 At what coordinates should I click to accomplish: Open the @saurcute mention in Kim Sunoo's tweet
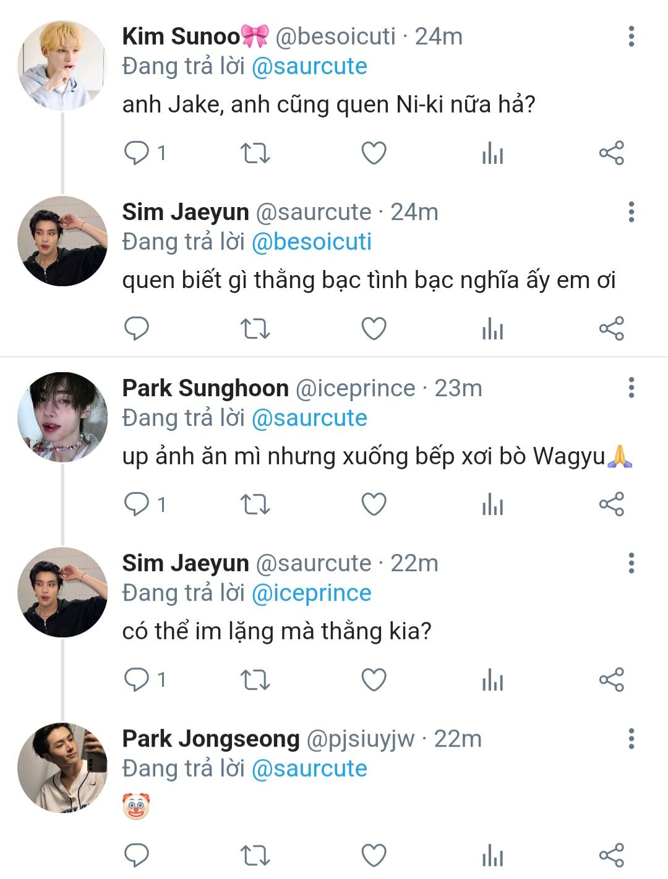tap(309, 67)
